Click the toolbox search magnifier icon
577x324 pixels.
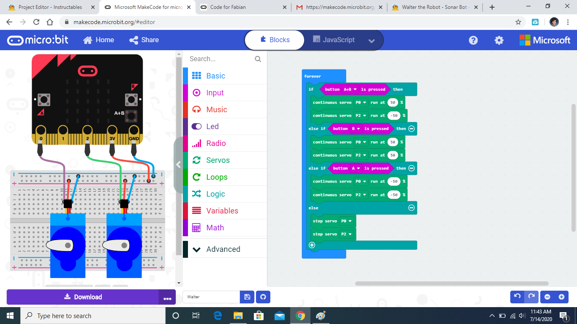[x=258, y=59]
